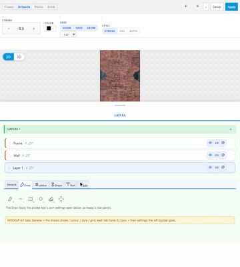Click the undo arrow icon

(x=186, y=7)
